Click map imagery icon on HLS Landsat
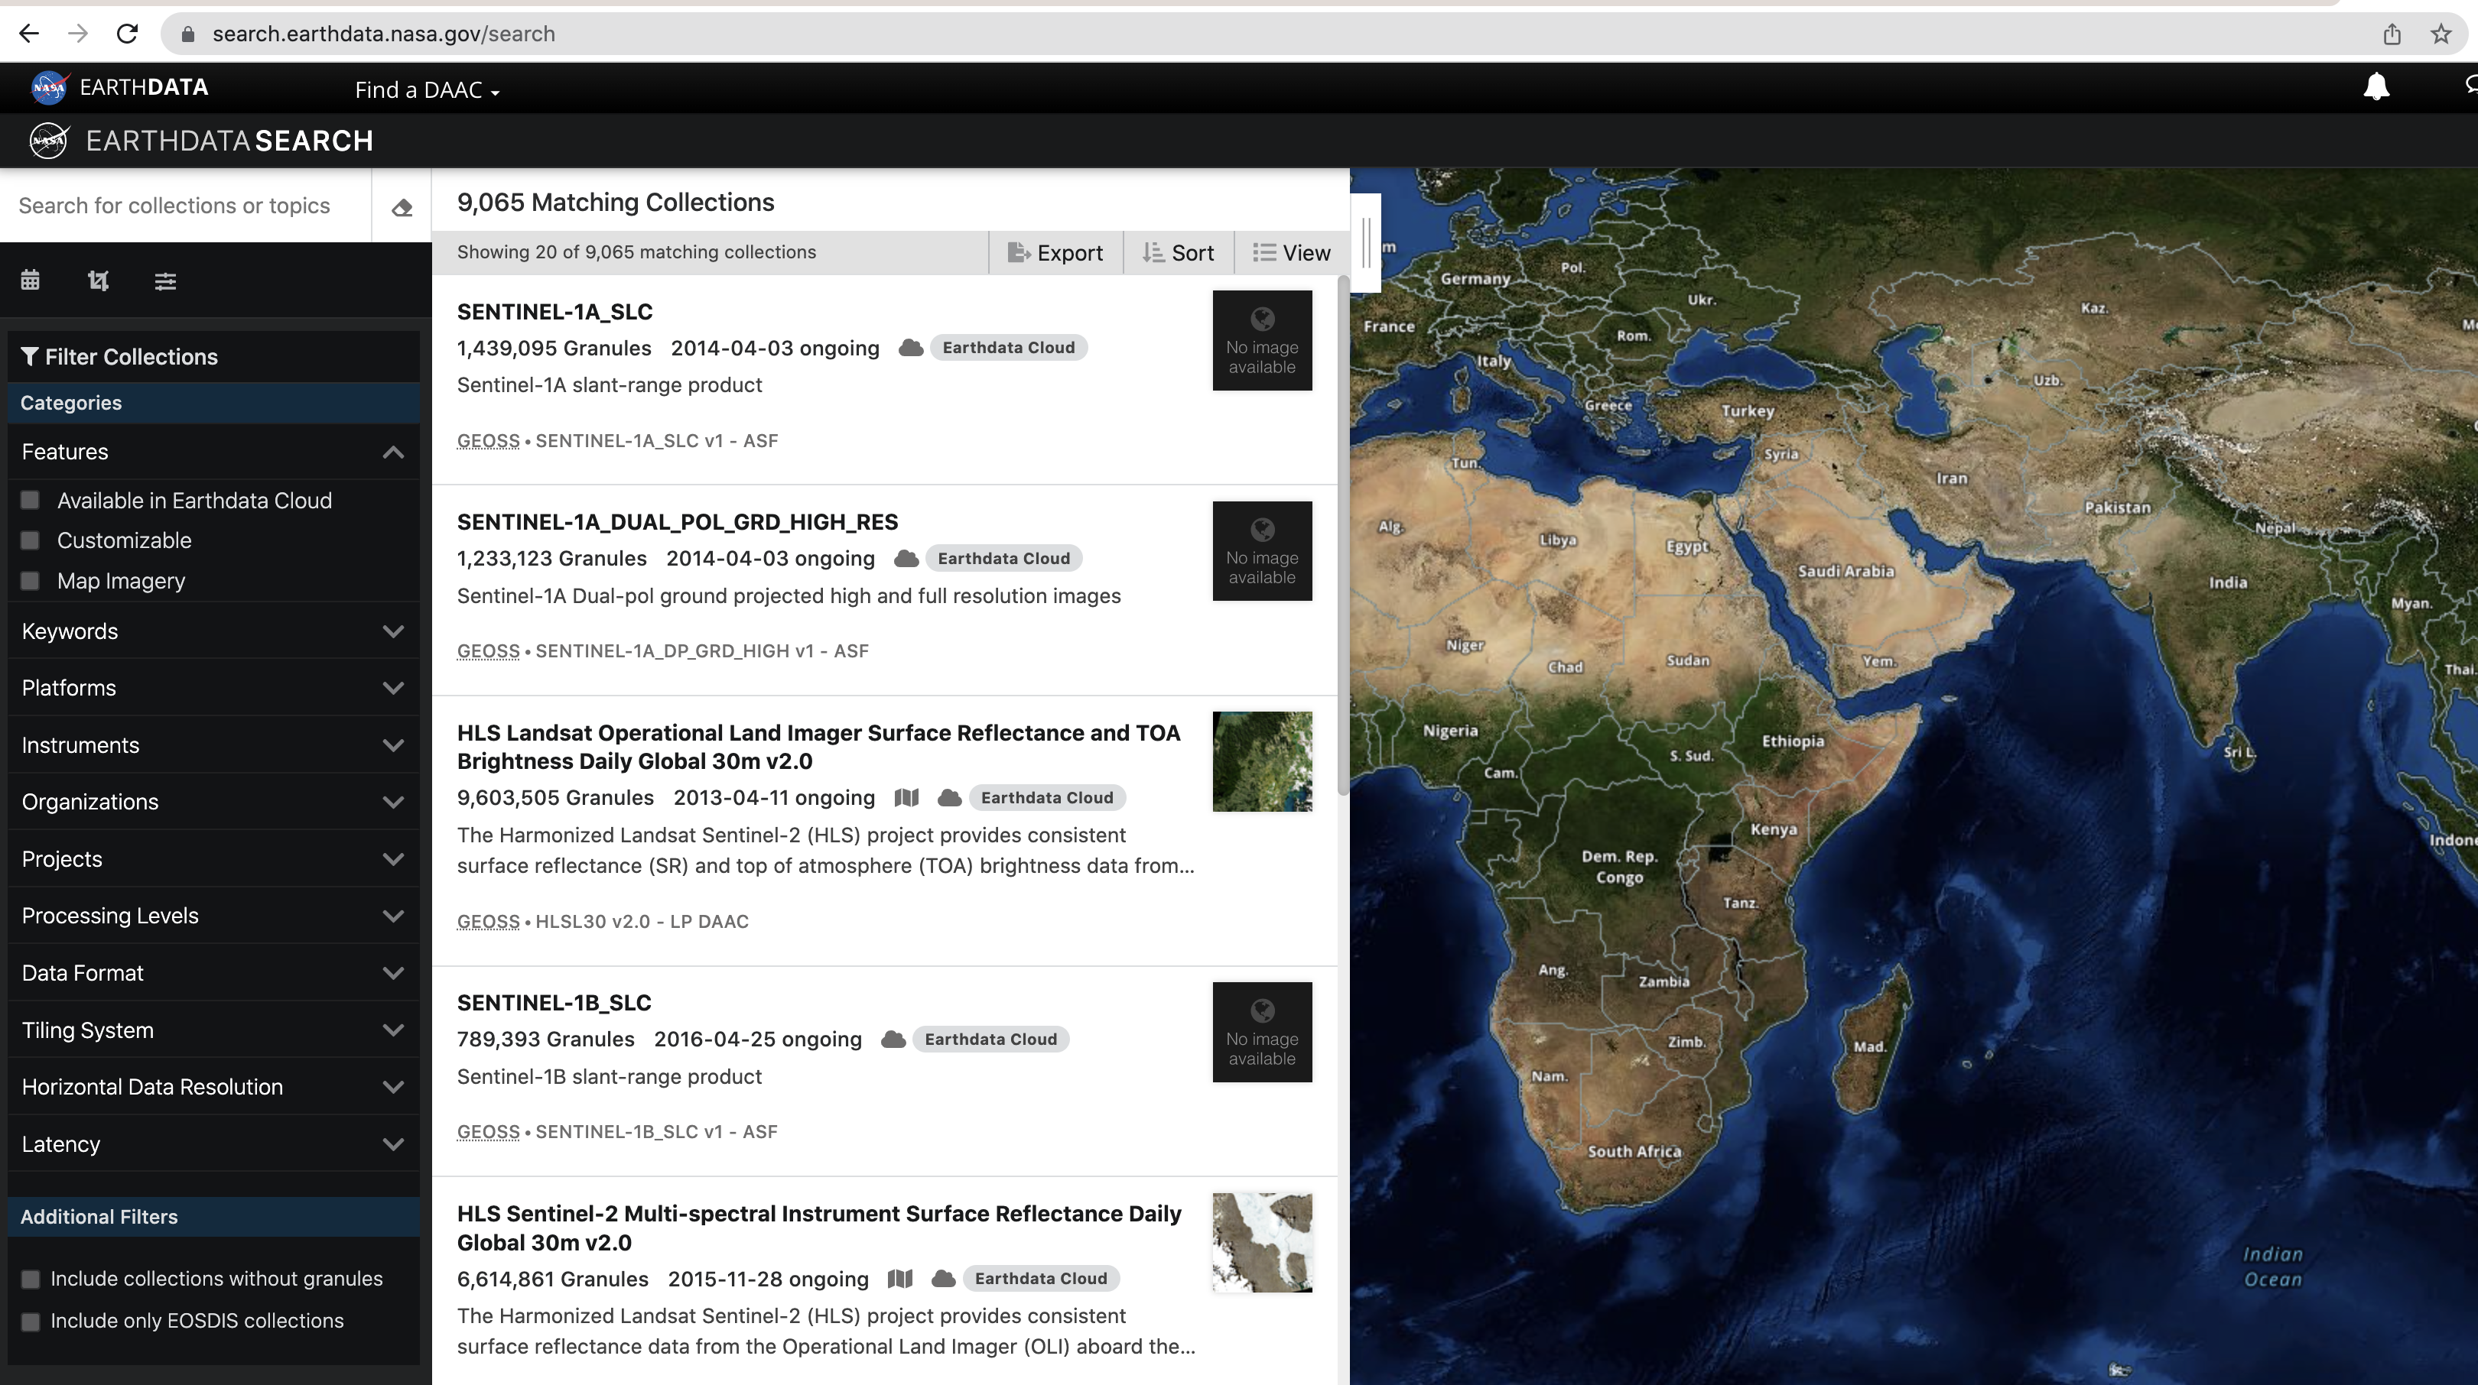Viewport: 2478px width, 1385px height. (906, 798)
